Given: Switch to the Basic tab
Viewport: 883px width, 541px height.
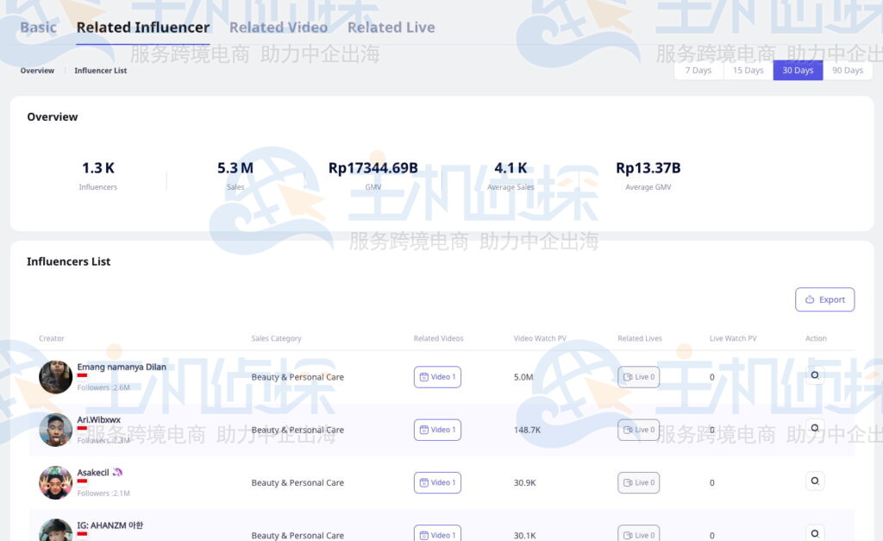Looking at the screenshot, I should [x=38, y=28].
